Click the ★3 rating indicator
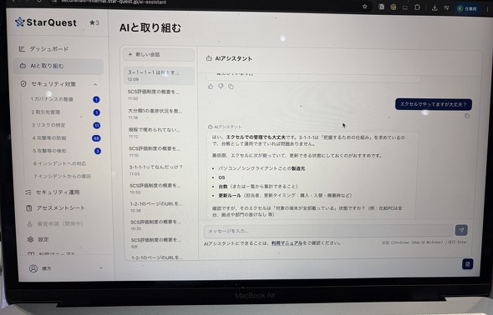Screen dimensions: 493x315 94,22
